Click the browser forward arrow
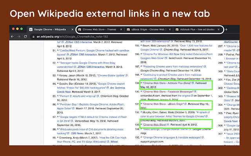 point(19,37)
